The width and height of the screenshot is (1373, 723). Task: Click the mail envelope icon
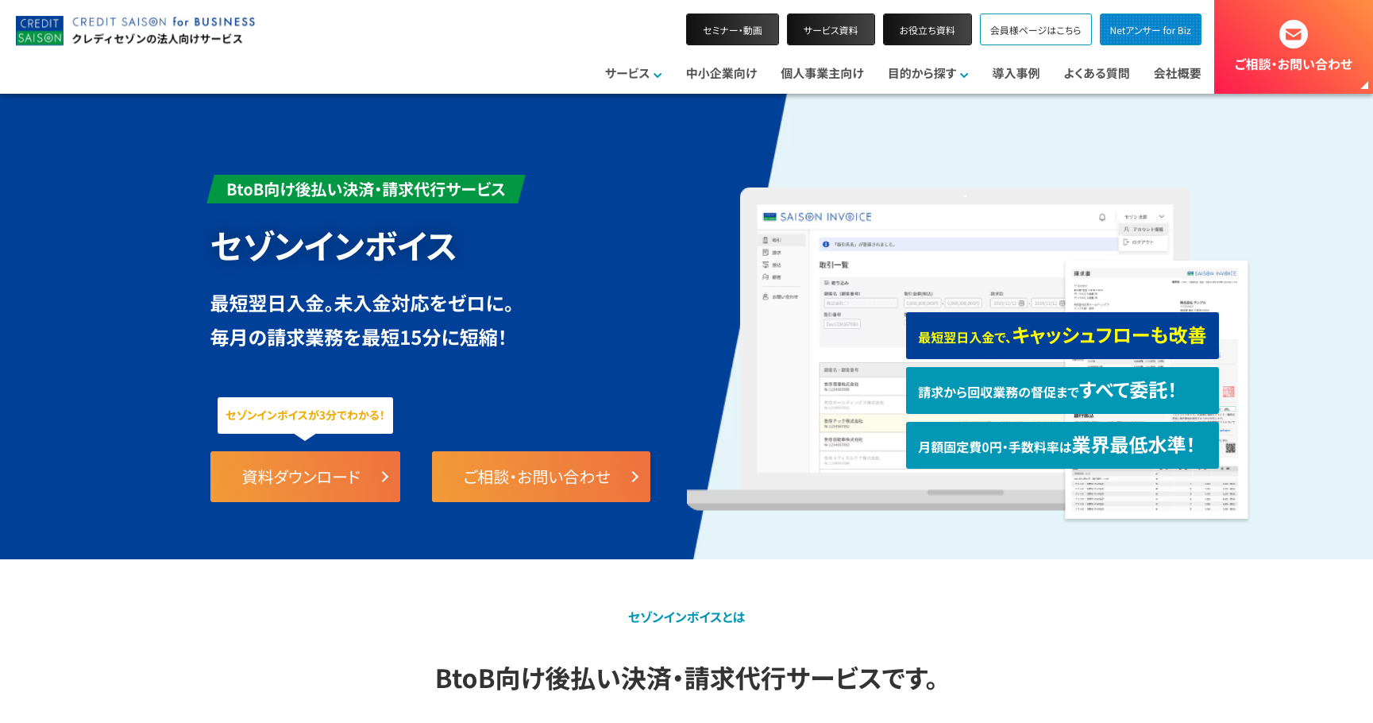(1293, 34)
